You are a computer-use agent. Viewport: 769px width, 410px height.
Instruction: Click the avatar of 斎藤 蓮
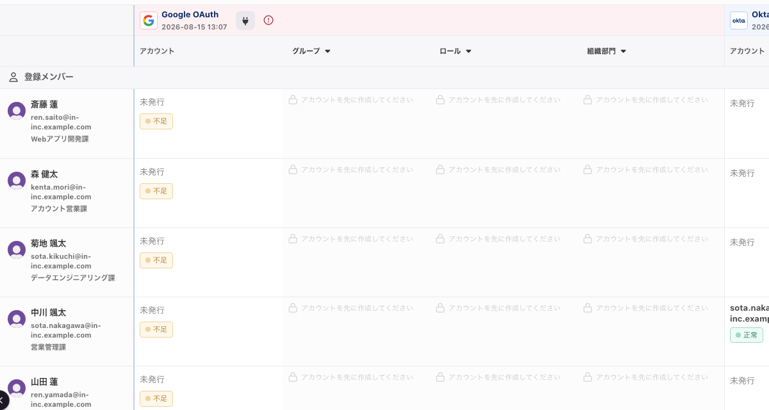17,111
